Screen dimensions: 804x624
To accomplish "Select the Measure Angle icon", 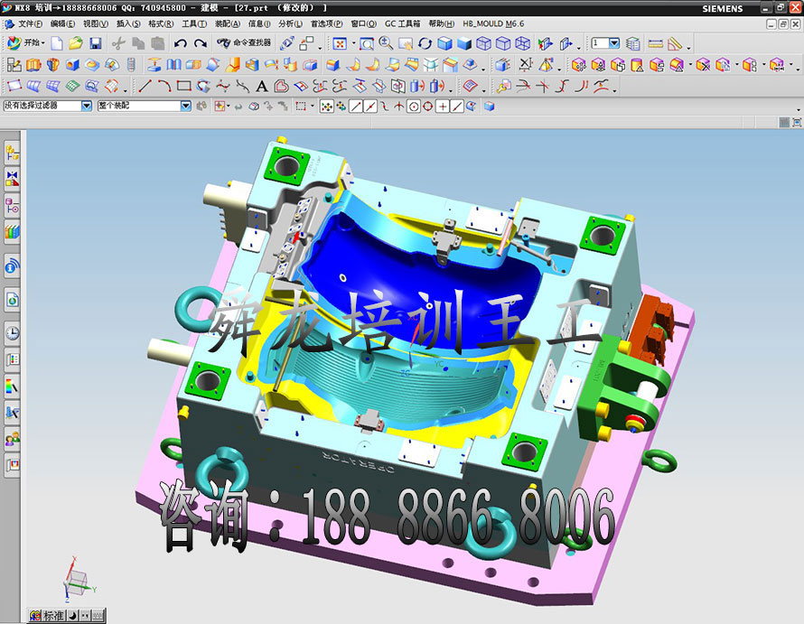I will click(675, 43).
